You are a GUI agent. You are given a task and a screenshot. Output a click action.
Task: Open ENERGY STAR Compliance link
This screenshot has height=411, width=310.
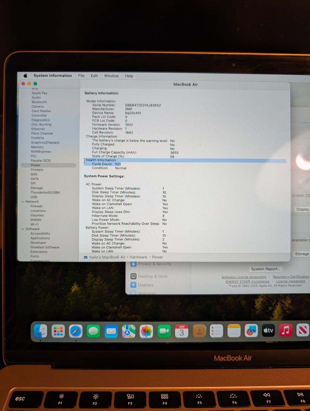click(x=247, y=282)
